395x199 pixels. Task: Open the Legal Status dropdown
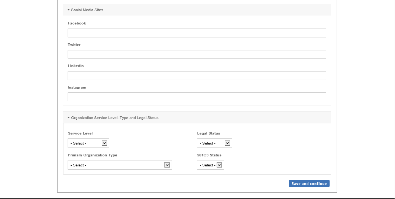point(214,143)
